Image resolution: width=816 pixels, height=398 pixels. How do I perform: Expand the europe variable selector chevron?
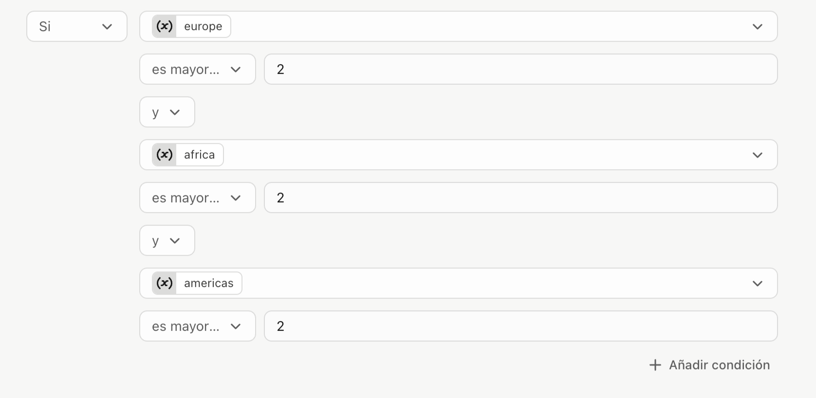tap(757, 26)
